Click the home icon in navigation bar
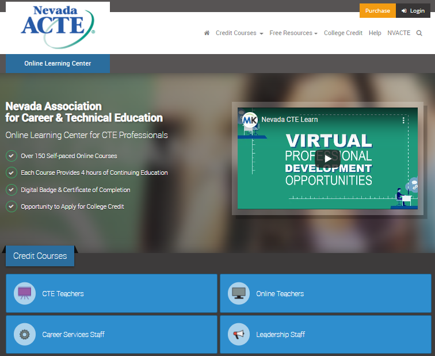 [207, 33]
